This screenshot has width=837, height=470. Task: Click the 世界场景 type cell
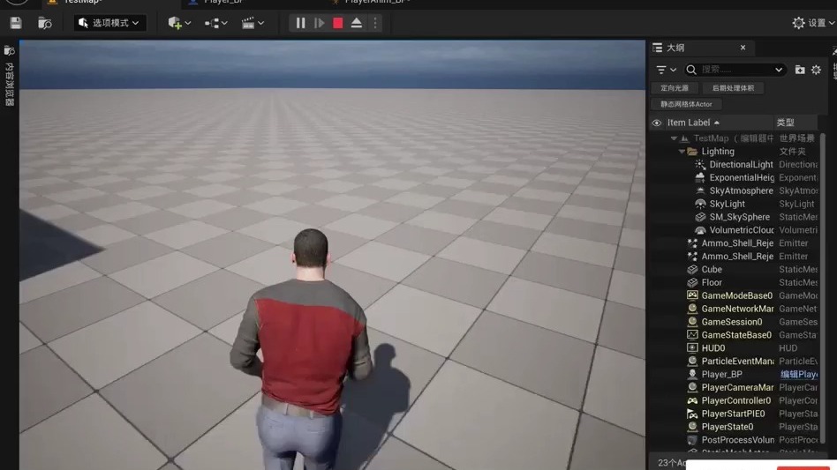pyautogui.click(x=797, y=138)
